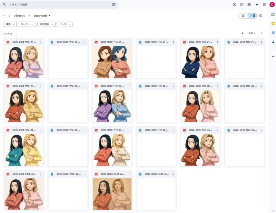276x213 pixels.
Task: Open the advanced search filter options icon
Action: coord(114,4)
